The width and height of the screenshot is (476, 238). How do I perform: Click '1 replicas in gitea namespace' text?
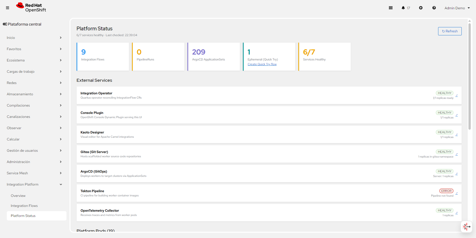[436, 157]
